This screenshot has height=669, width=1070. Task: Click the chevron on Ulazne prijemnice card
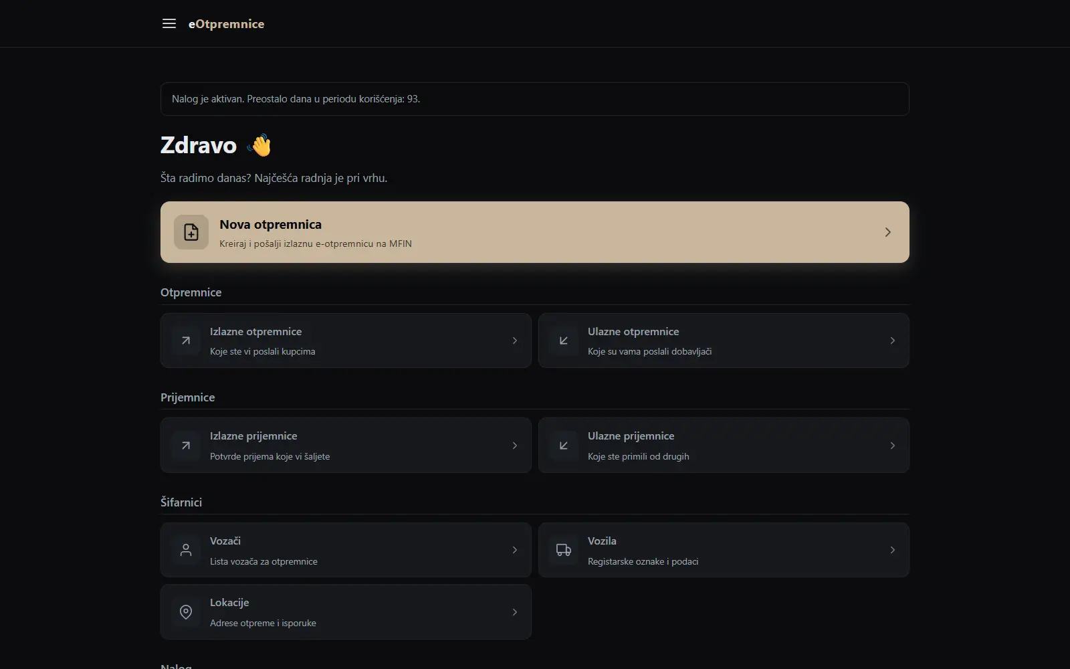(893, 446)
